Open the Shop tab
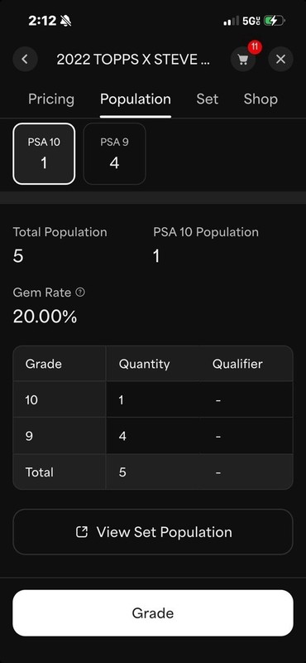The height and width of the screenshot is (663, 306). tap(261, 99)
